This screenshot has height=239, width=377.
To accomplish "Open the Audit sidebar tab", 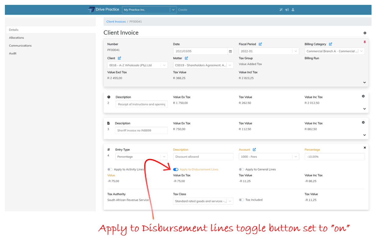I will pyautogui.click(x=13, y=54).
